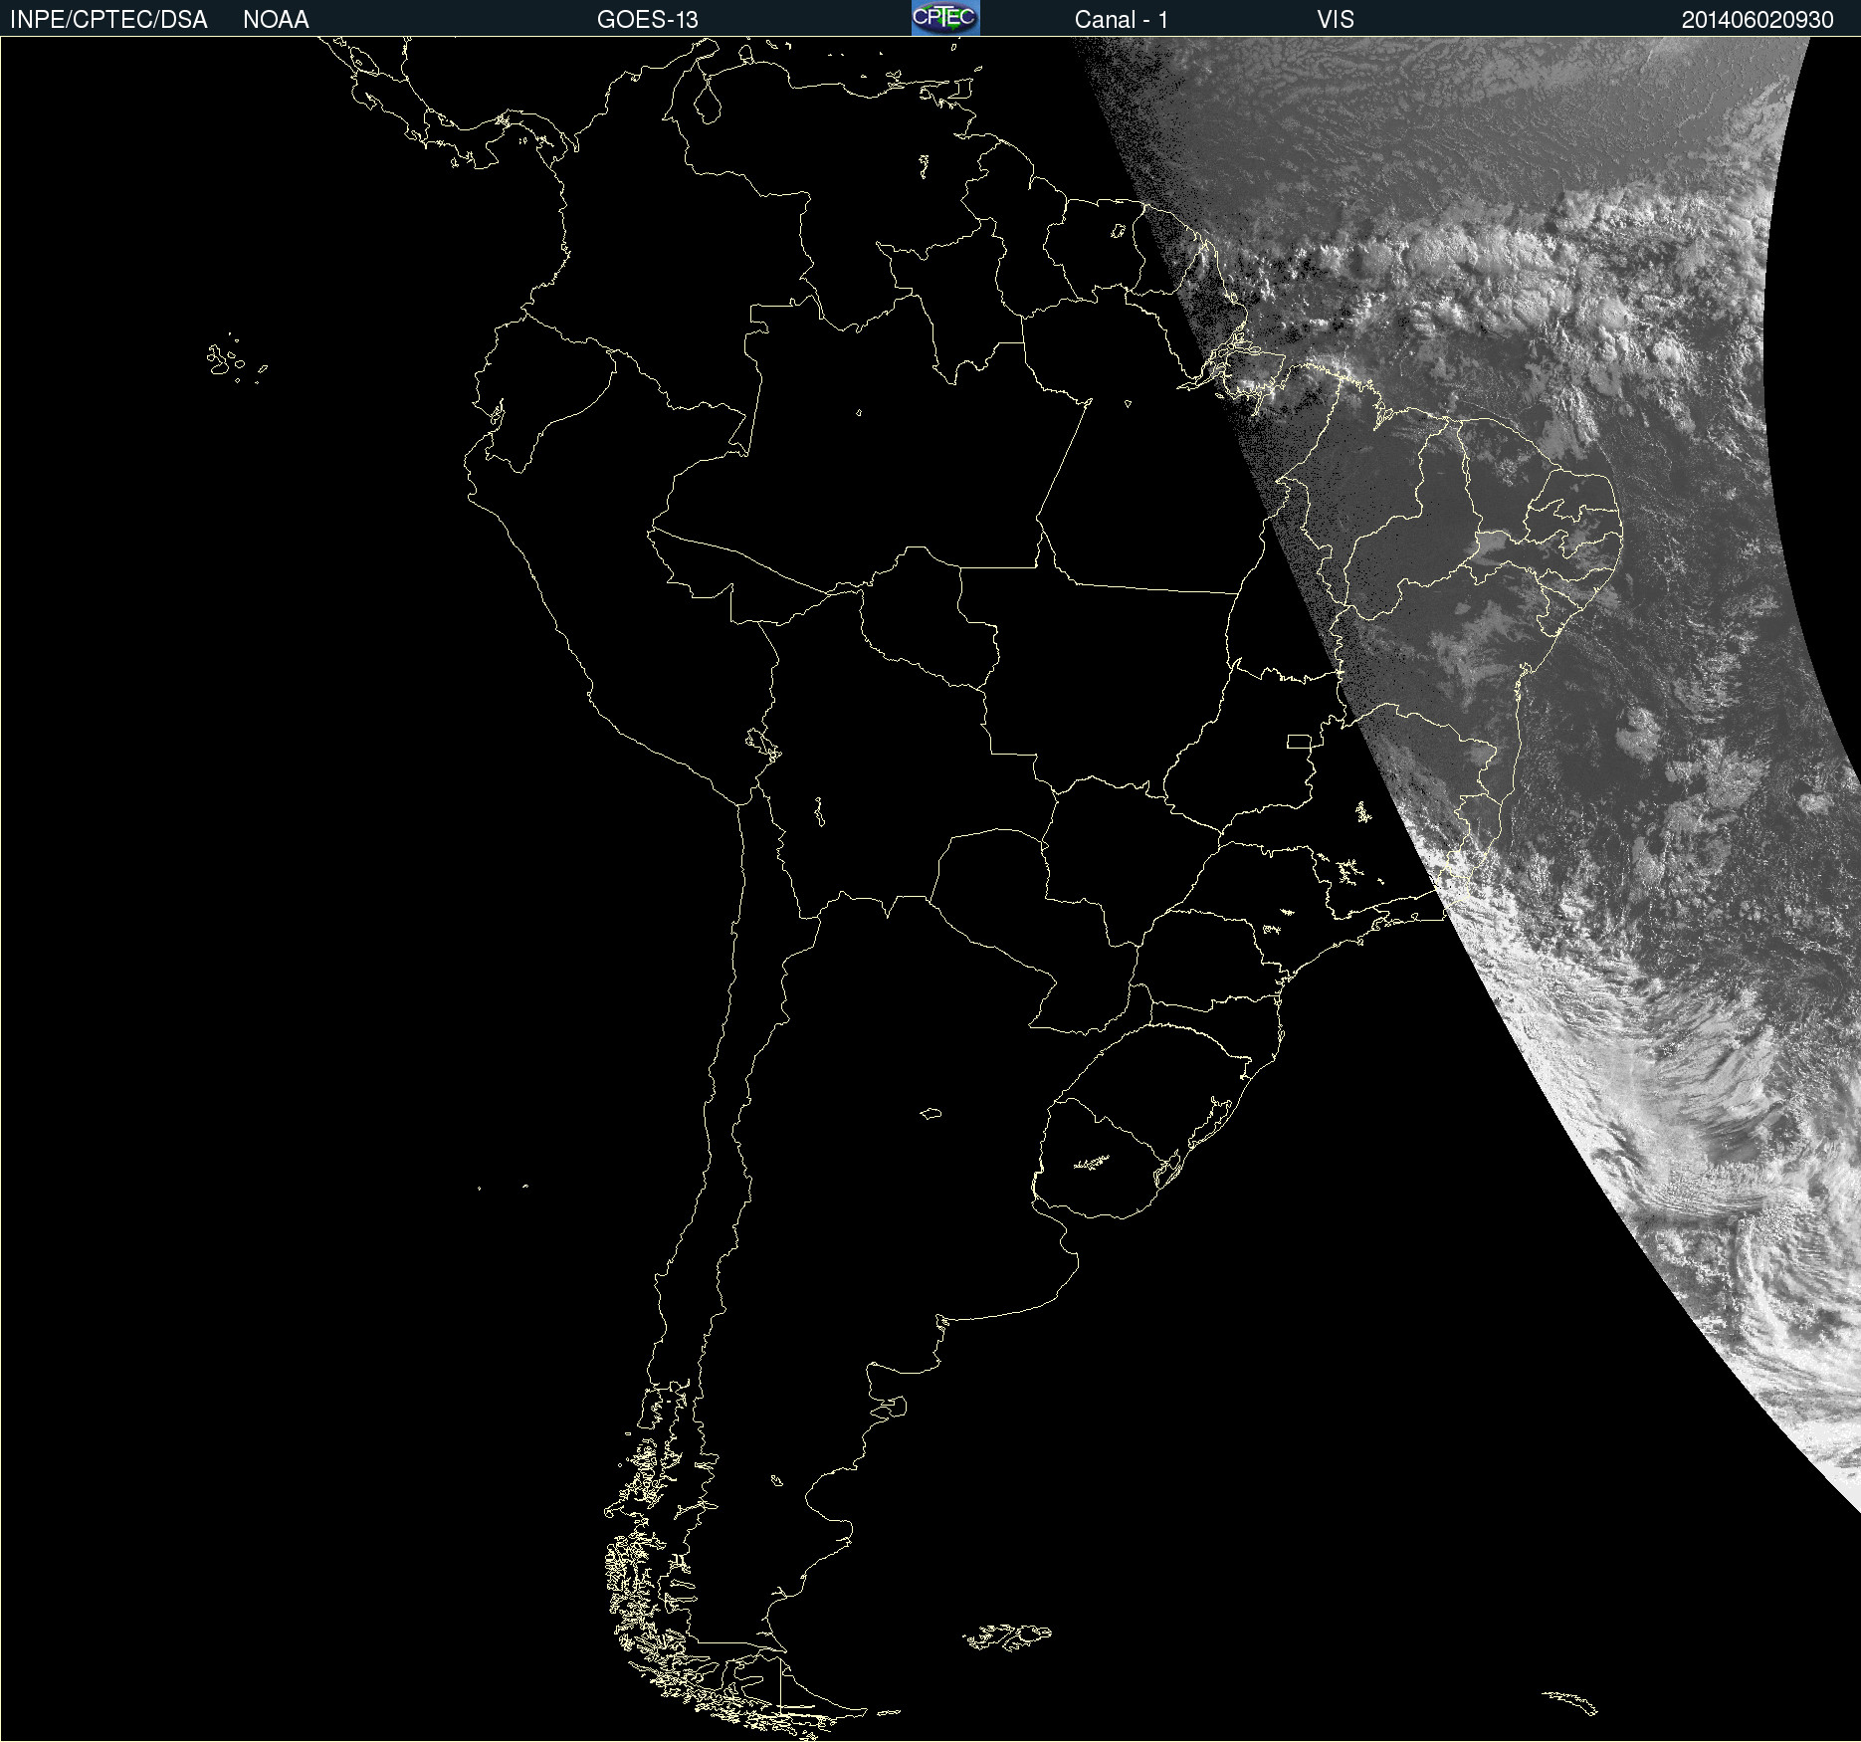This screenshot has width=1861, height=1742.
Task: Click the INPE/CPTEC/DSA header text
Action: tap(108, 20)
